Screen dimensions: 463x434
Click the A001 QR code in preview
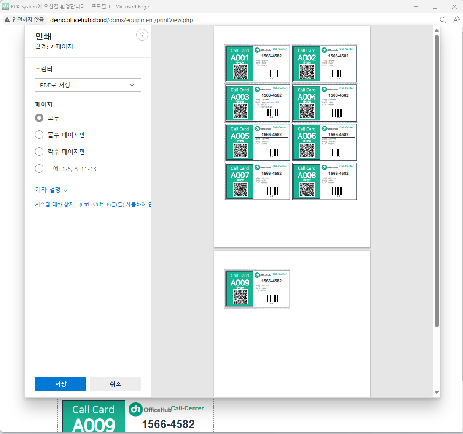click(240, 72)
